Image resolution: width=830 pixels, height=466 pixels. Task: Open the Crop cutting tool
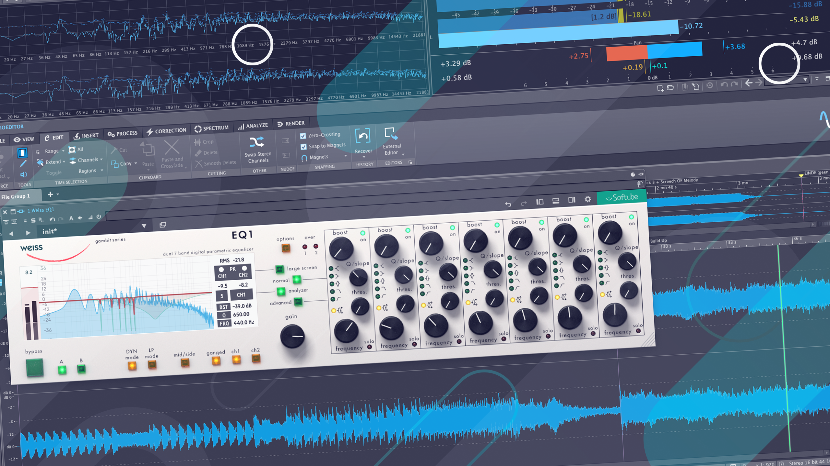point(204,142)
